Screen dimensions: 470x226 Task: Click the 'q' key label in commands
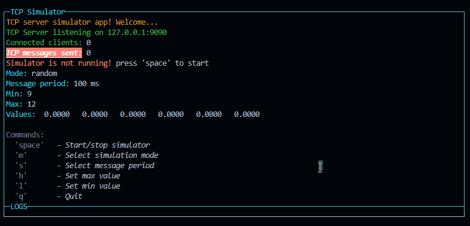pos(21,196)
